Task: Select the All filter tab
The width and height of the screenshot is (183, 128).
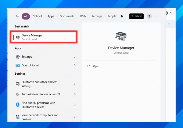Action: (x=26, y=16)
